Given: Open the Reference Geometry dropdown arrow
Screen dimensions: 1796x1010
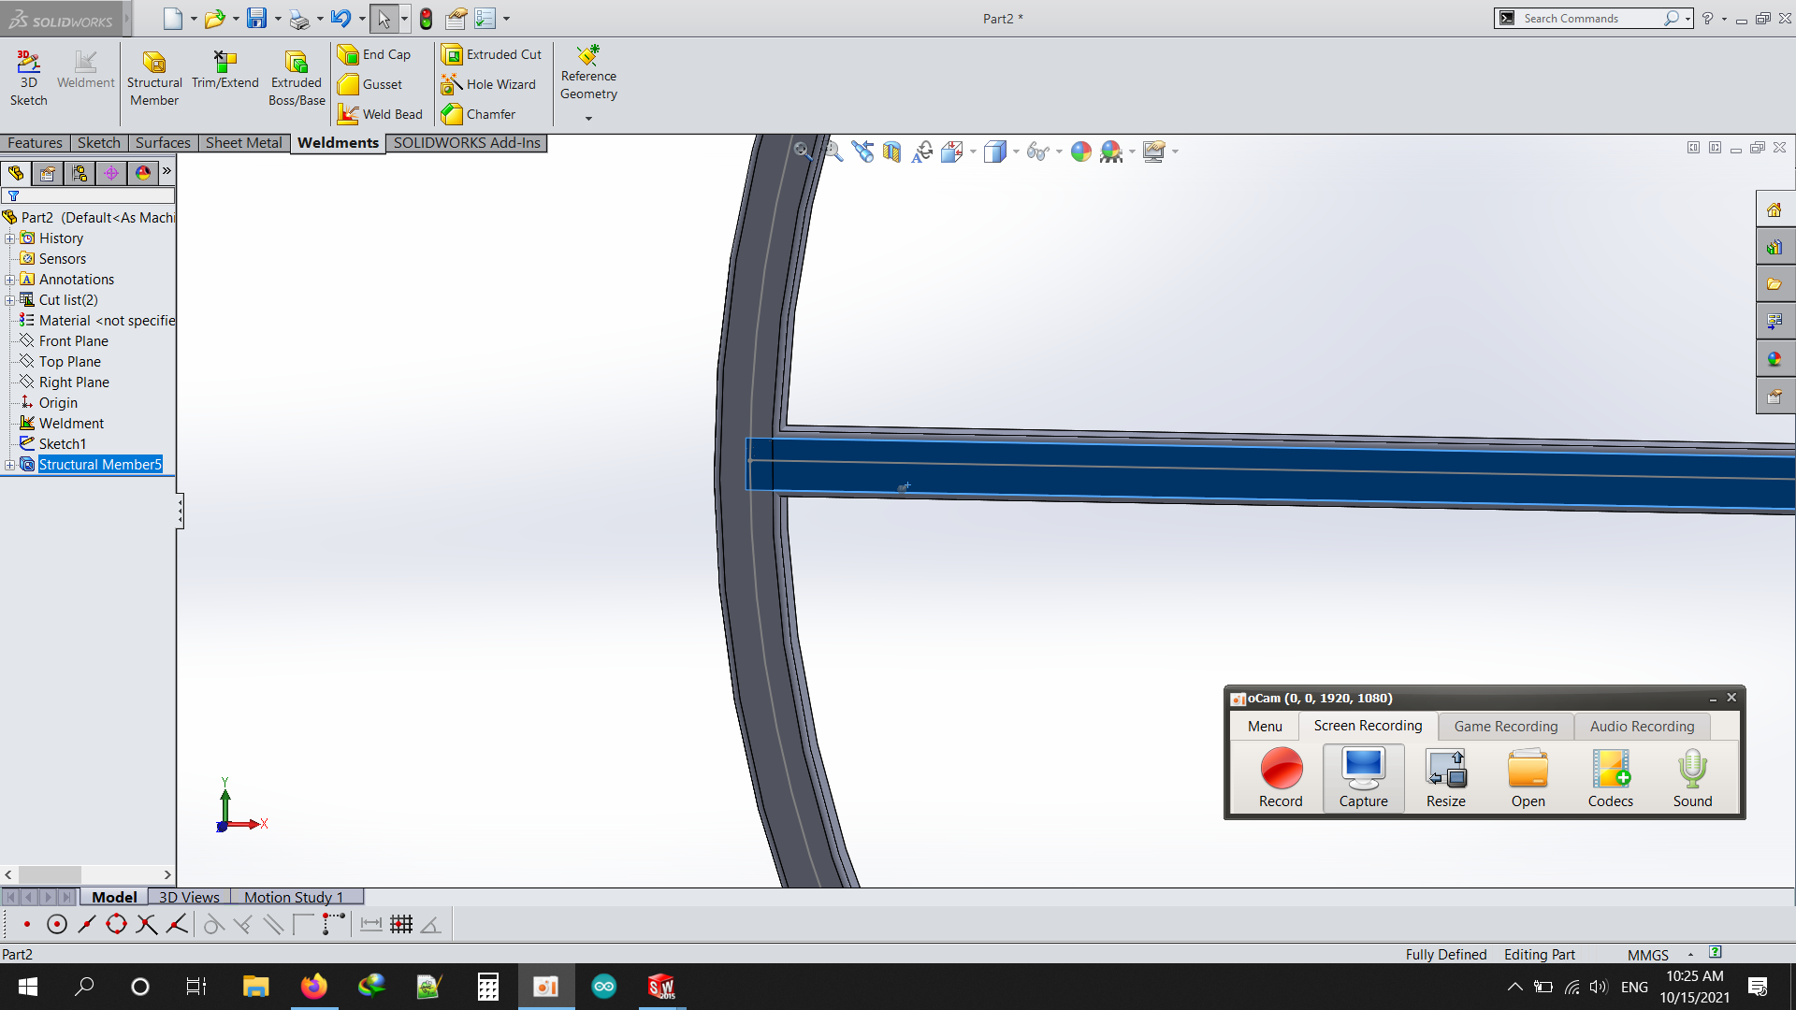Looking at the screenshot, I should (588, 119).
